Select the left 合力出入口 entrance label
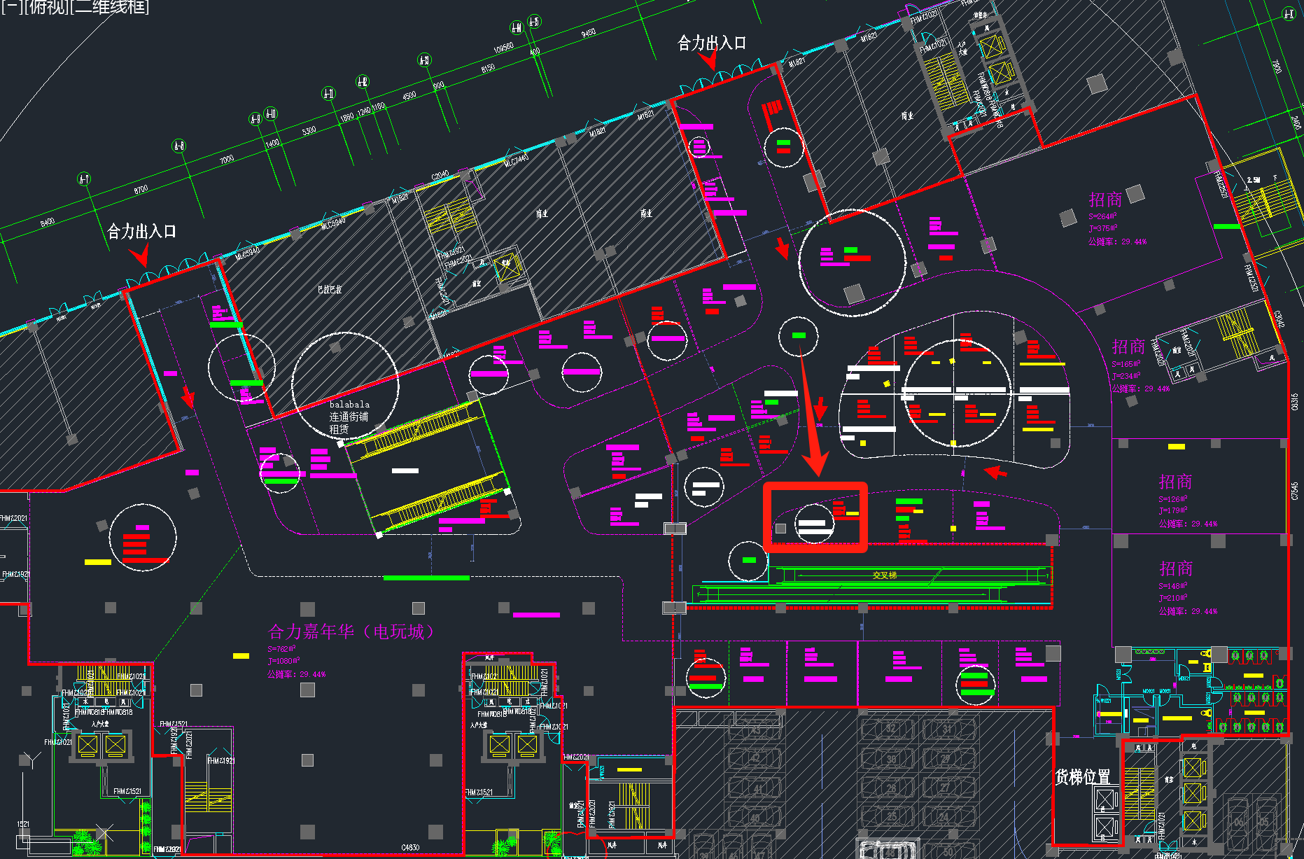The image size is (1304, 859). pyautogui.click(x=141, y=232)
